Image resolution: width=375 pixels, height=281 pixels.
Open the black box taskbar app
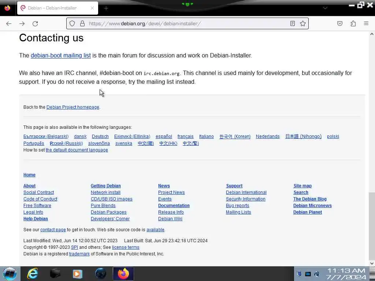point(55,274)
